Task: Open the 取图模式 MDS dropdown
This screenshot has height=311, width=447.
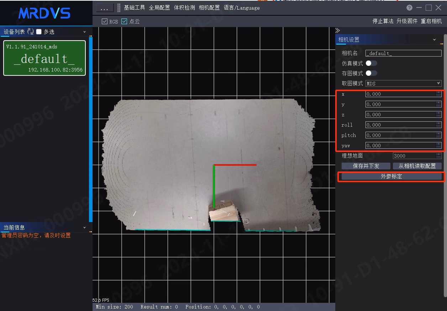Action: point(404,83)
